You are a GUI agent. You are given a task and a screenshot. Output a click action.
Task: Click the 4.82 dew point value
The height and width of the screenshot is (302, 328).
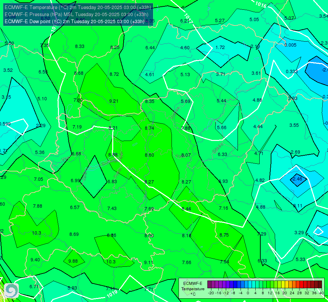(260, 180)
